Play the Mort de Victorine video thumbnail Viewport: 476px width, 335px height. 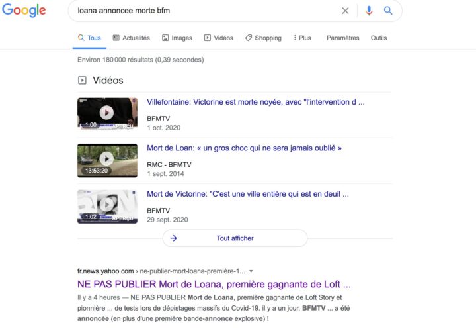(107, 207)
